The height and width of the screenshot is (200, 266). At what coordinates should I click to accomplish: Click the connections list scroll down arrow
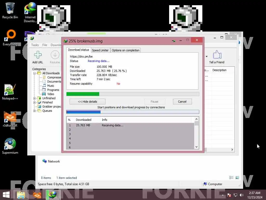[x=196, y=147]
